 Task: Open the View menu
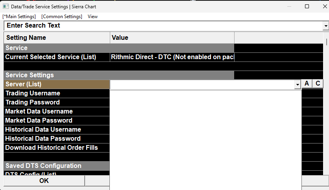pyautogui.click(x=92, y=17)
